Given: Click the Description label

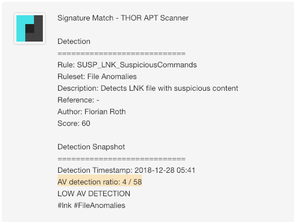Looking at the screenshot, I should pyautogui.click(x=78, y=88).
